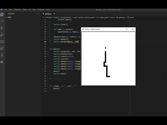Click the python_classic_games breadcrumb segment
The height and width of the screenshot is (125, 167).
click(87, 17)
